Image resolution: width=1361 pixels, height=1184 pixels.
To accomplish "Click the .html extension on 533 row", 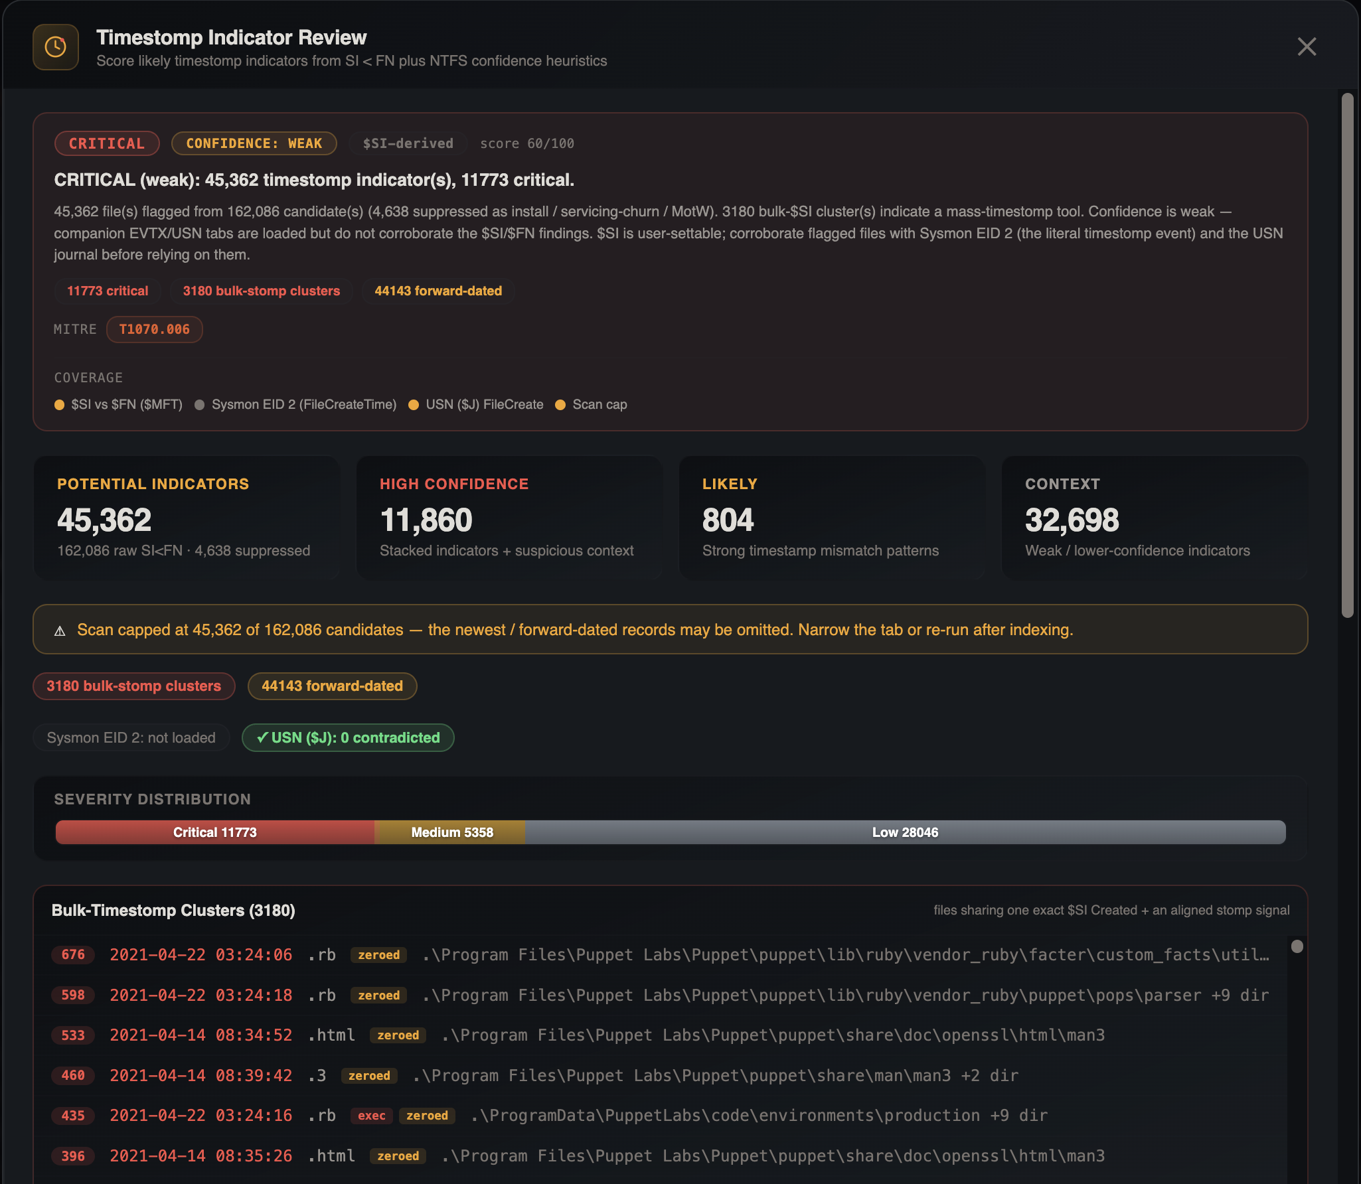I will (331, 1035).
